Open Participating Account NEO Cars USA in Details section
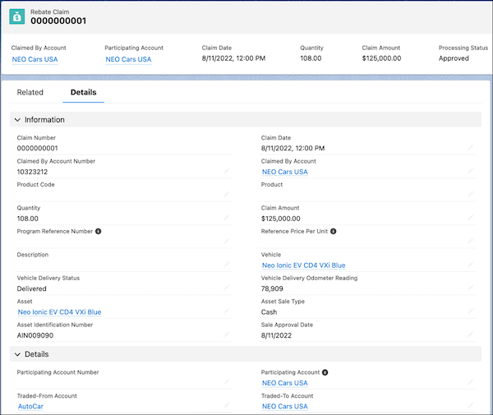This screenshot has width=493, height=415. [x=285, y=383]
